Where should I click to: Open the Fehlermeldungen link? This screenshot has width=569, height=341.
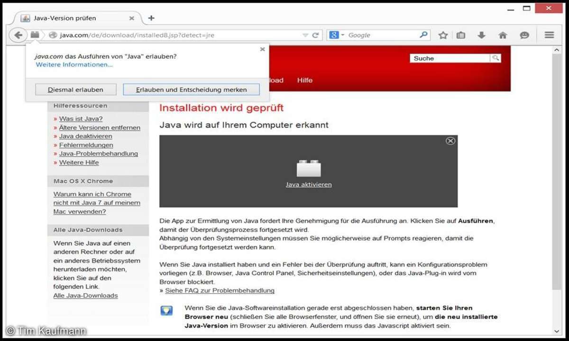tap(86, 145)
